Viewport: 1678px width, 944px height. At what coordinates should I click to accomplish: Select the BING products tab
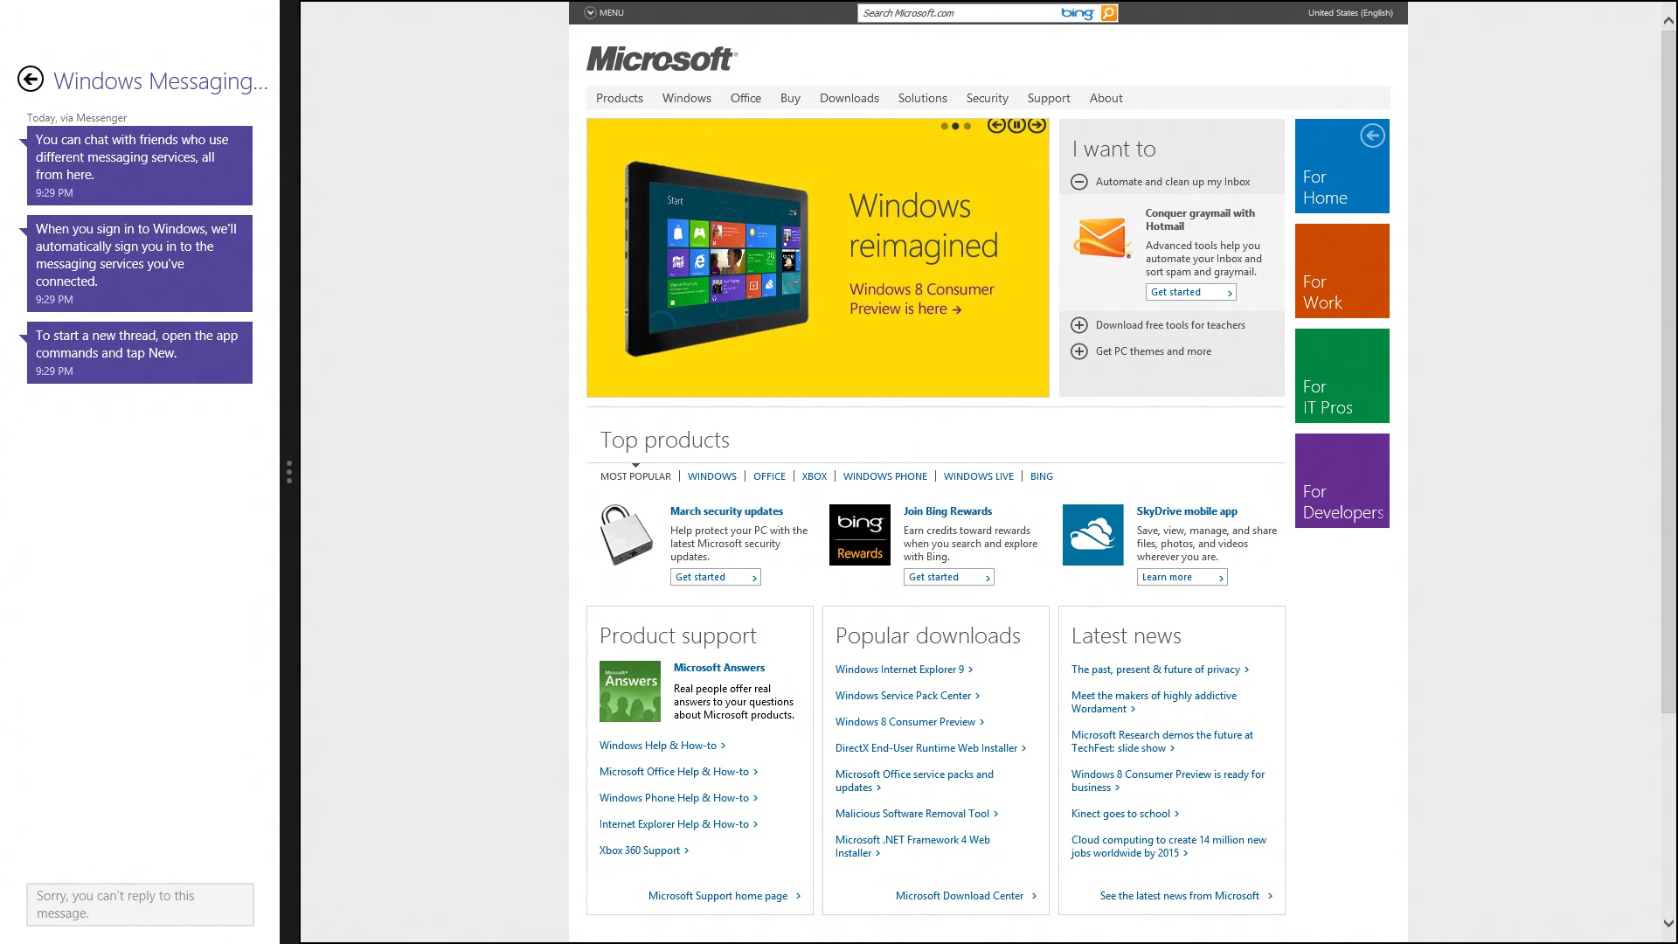pyautogui.click(x=1042, y=476)
